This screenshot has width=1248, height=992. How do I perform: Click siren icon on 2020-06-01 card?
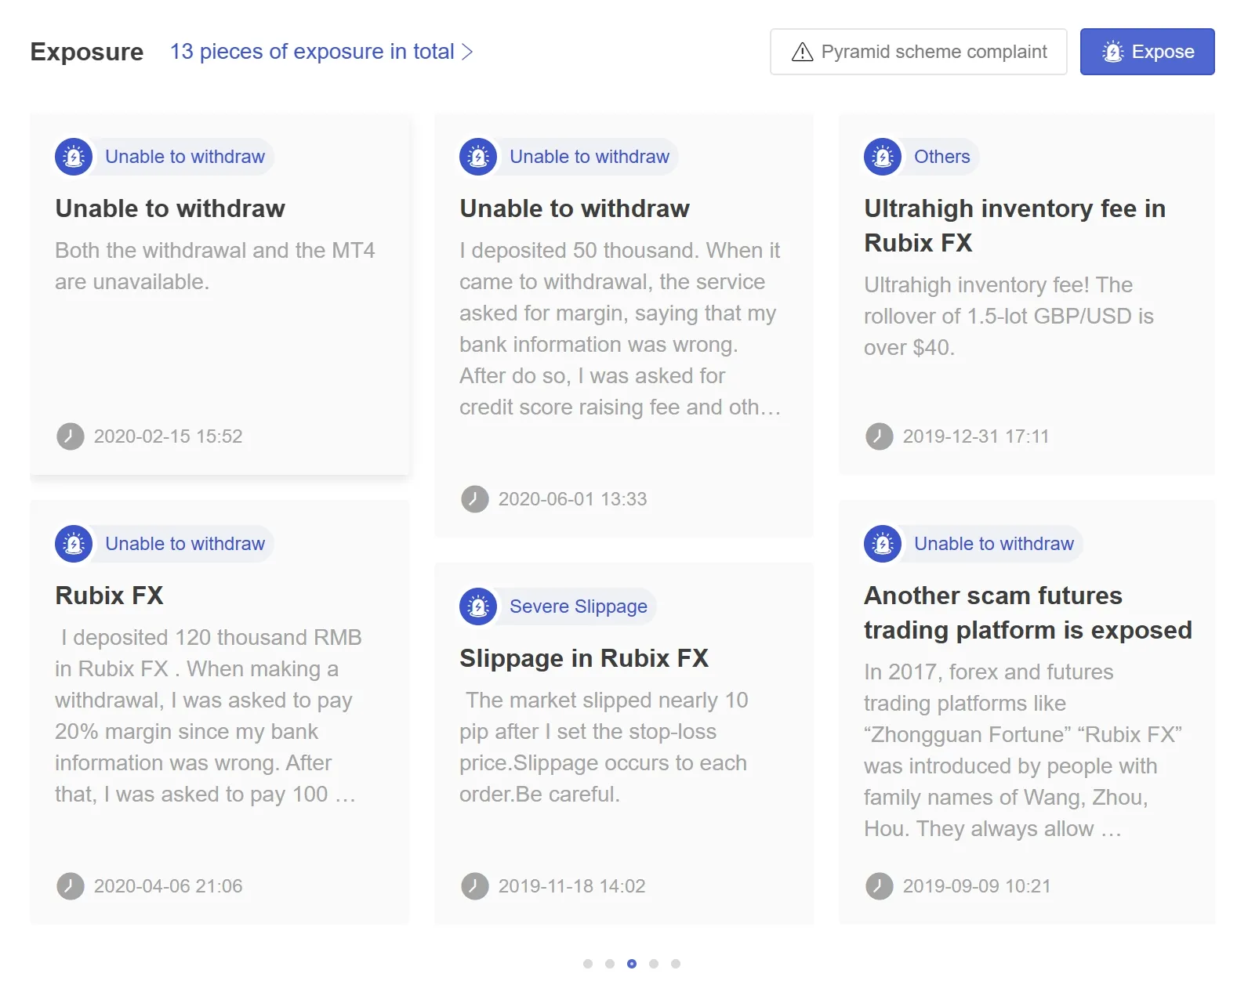tap(478, 157)
